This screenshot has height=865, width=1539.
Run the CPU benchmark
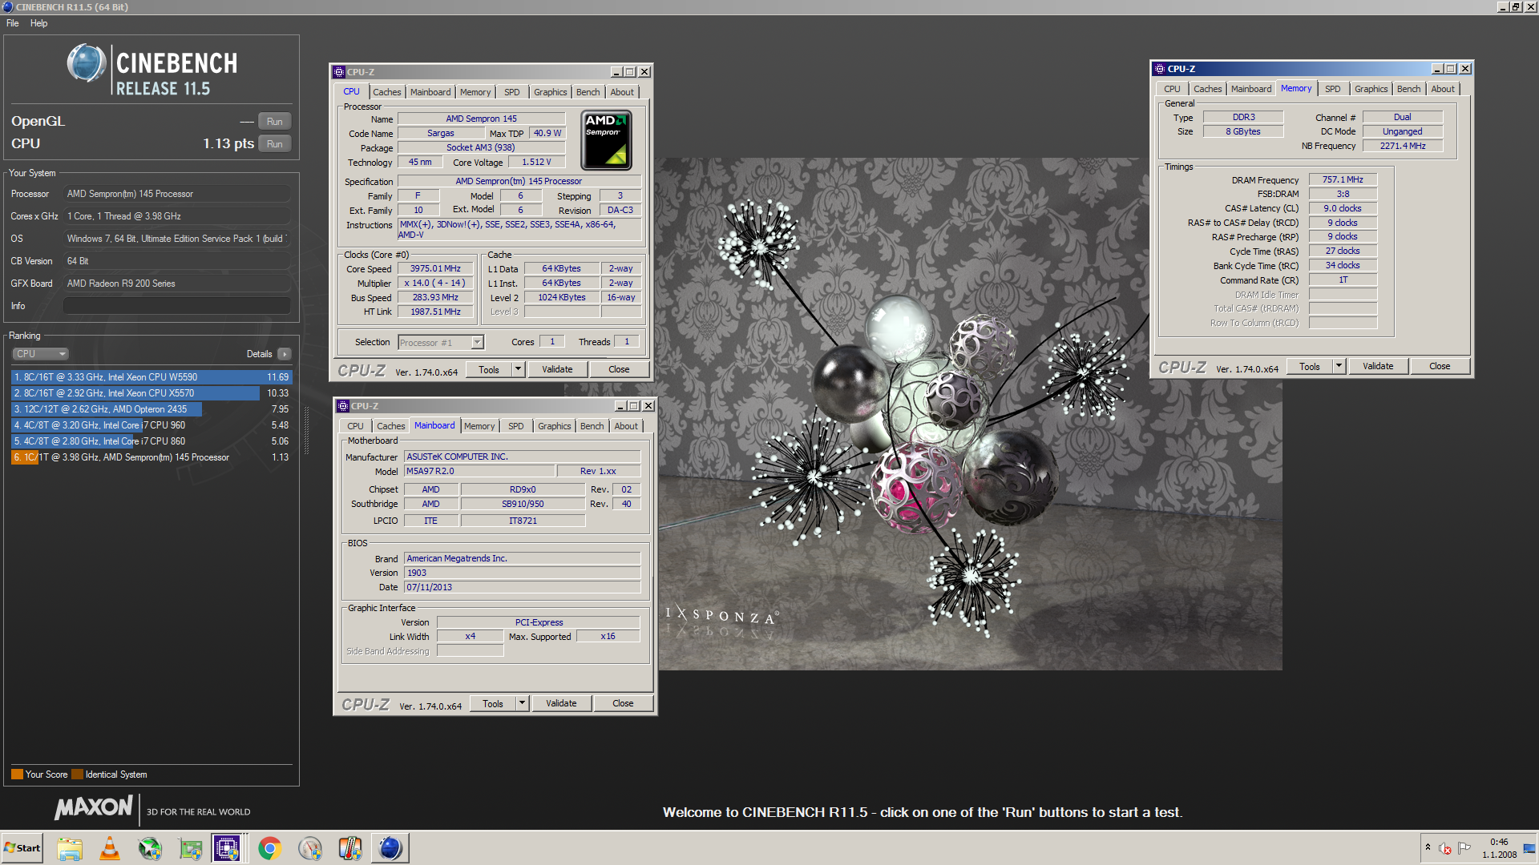(275, 144)
